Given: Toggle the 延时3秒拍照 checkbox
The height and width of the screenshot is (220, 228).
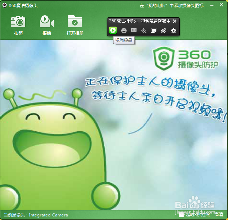Looking at the screenshot, I should [181, 215].
